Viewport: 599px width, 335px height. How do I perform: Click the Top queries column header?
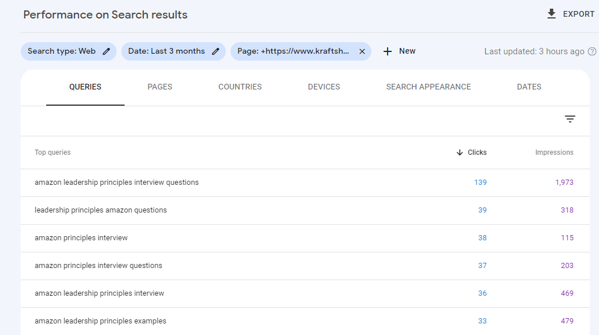tap(53, 152)
